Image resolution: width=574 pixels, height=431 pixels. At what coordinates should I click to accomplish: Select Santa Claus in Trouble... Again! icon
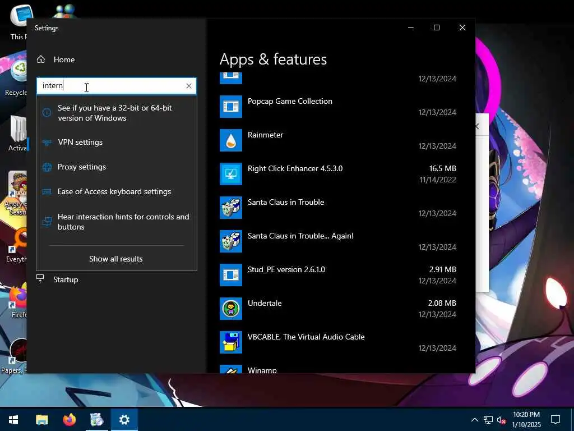230,241
